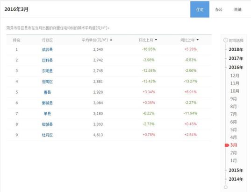Expand the 2018年 timeline year
The height and width of the screenshot is (192, 251).
click(236, 49)
